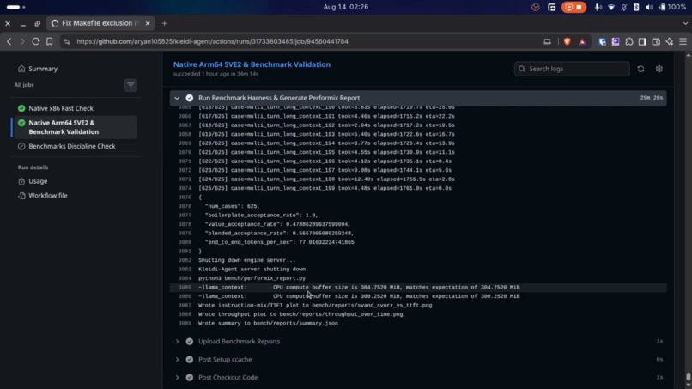692x389 pixels.
Task: Toggle the browser sidebar panel icon
Action: (642, 41)
